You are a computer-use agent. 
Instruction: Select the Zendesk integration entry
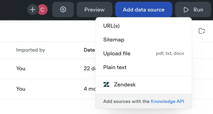point(144,85)
